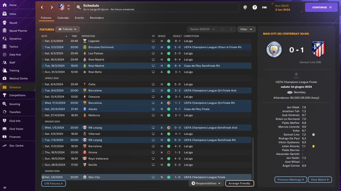Screen dimensions: 341x191
Task: Open the Inbox envelope icon
Action: (x=5, y=14)
